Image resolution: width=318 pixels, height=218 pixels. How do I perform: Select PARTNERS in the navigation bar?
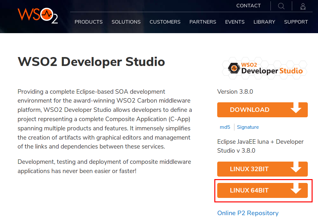pyautogui.click(x=203, y=22)
